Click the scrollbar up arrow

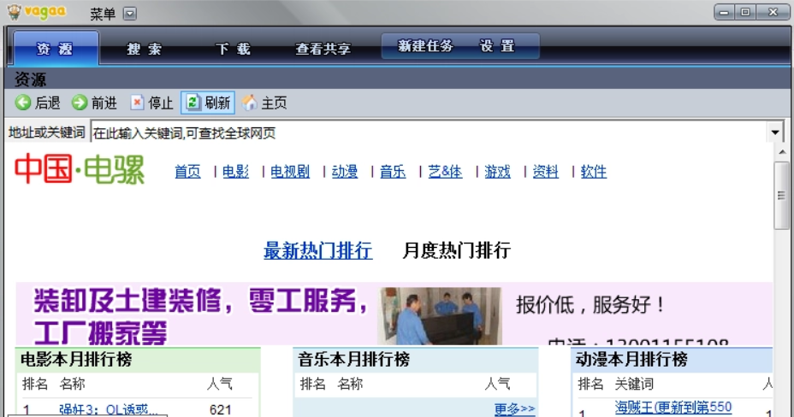coord(782,151)
